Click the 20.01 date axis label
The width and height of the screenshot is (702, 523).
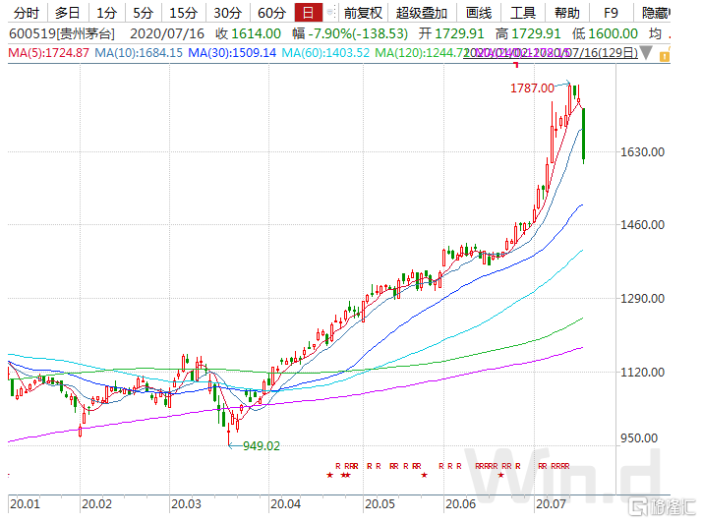26,504
